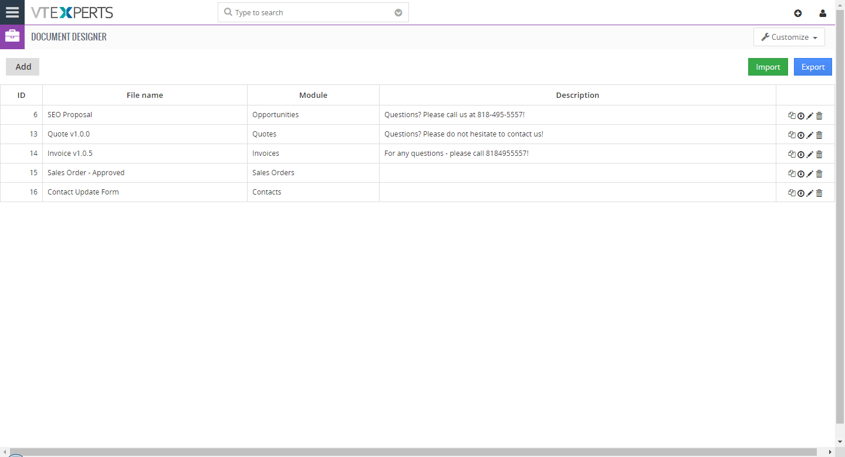
Task: Open the hamburger navigation menu
Action: (x=12, y=12)
